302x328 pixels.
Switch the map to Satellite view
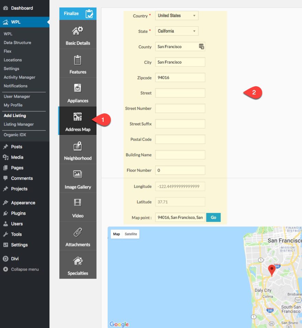pos(131,234)
